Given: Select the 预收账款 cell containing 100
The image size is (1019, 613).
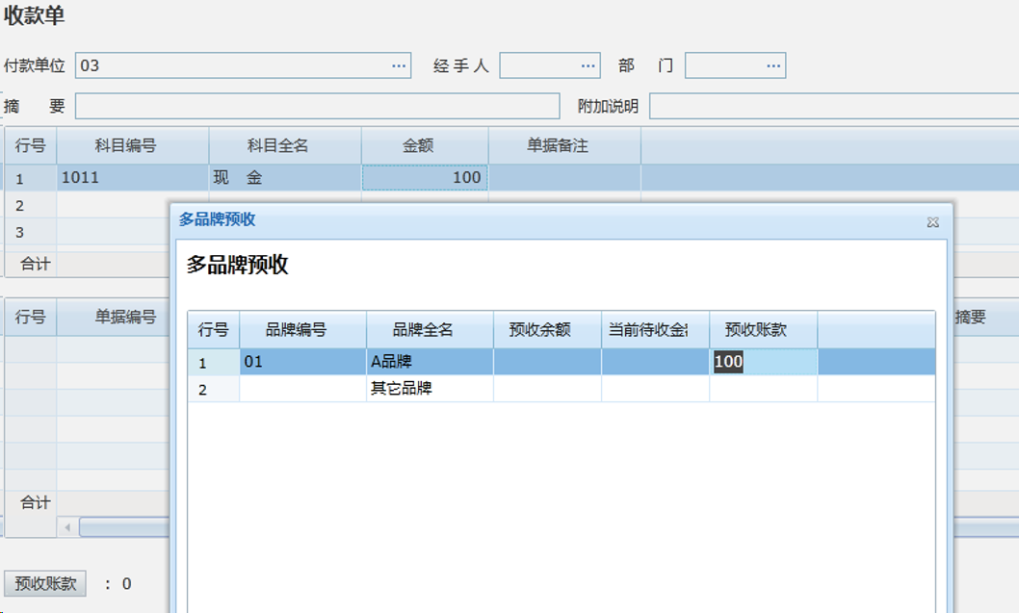Looking at the screenshot, I should coord(763,362).
